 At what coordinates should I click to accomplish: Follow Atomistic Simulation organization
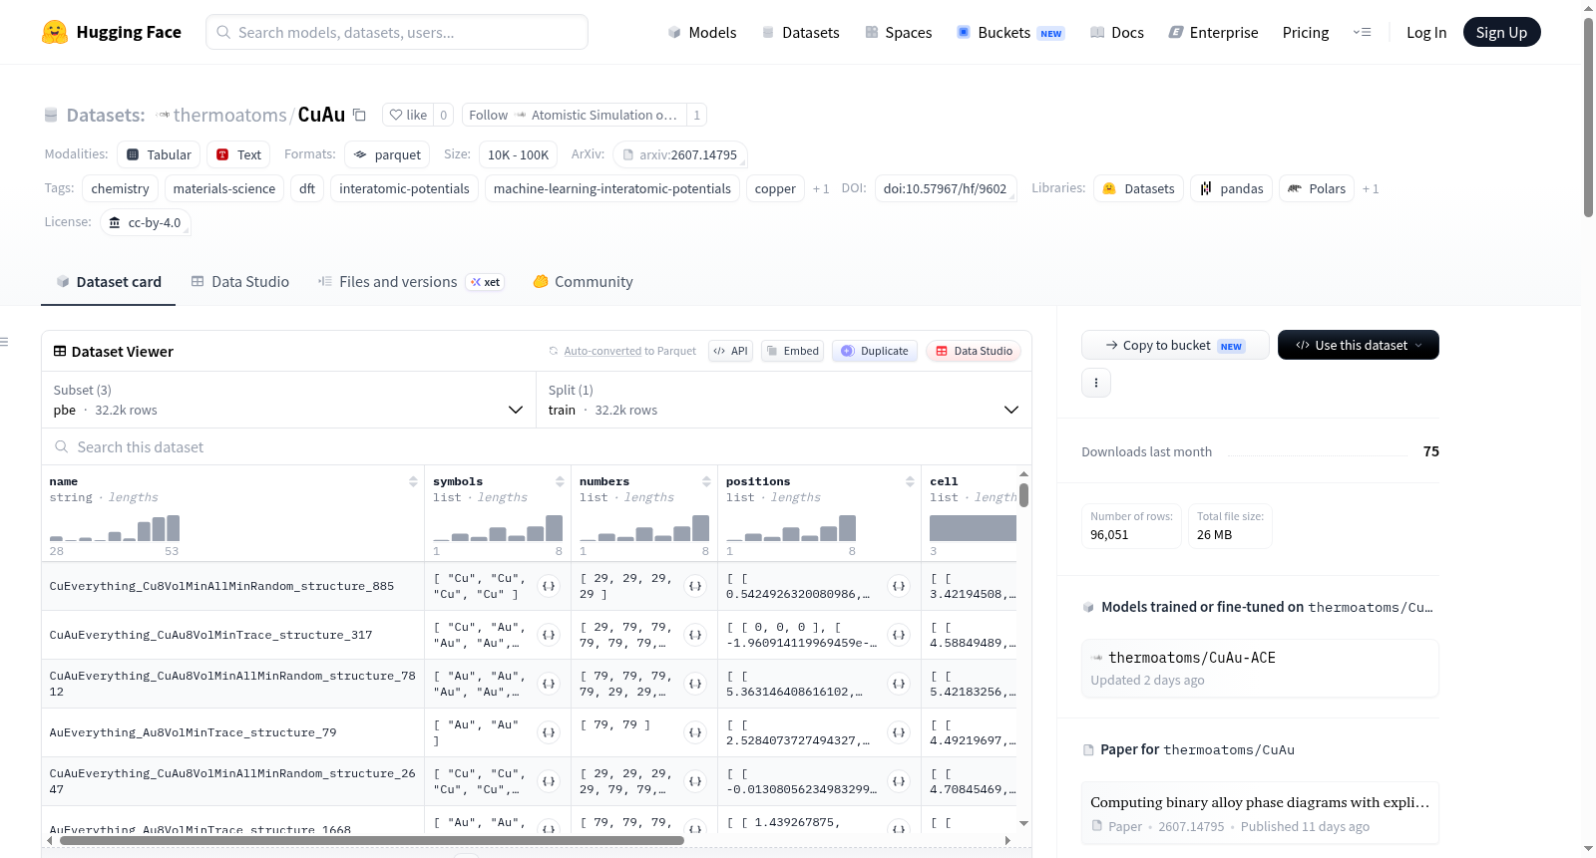click(574, 115)
